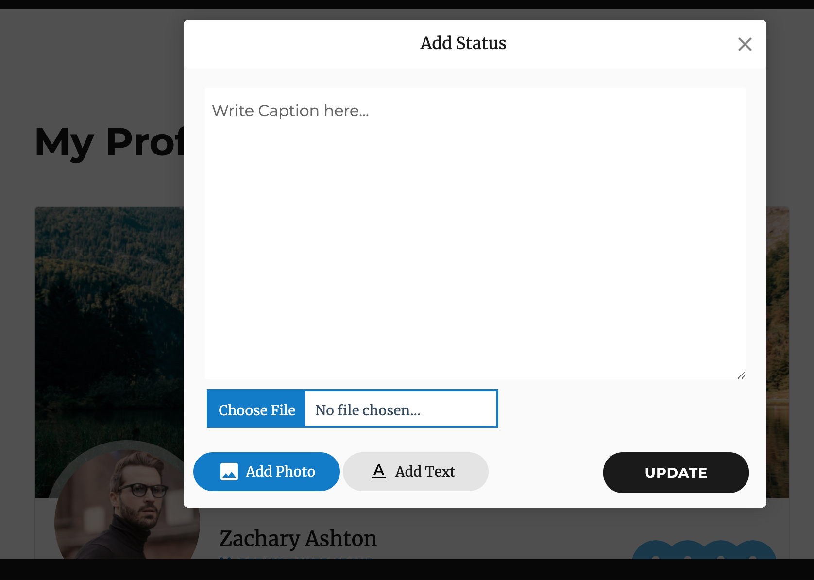Click the UPDATE button
814x580 pixels.
tap(676, 473)
